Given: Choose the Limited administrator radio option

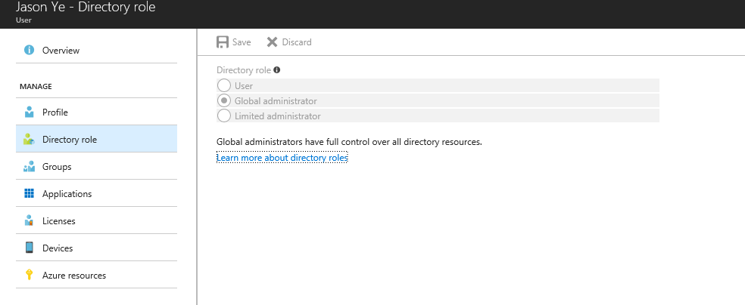Looking at the screenshot, I should coord(224,116).
